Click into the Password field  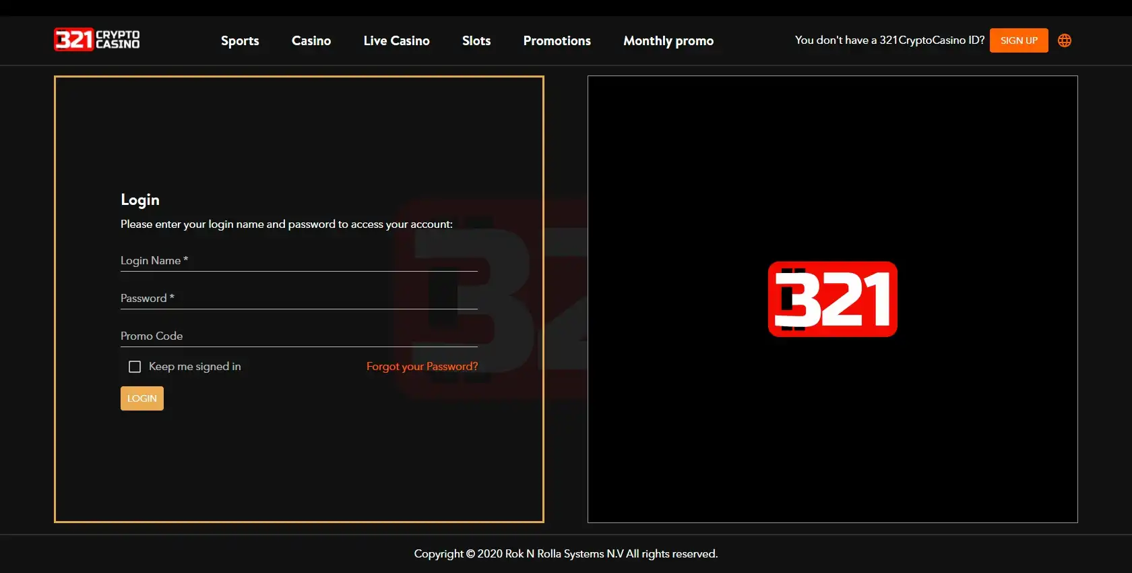point(298,299)
